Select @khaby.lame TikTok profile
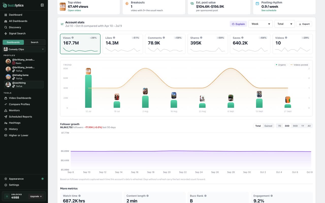 tap(24, 77)
